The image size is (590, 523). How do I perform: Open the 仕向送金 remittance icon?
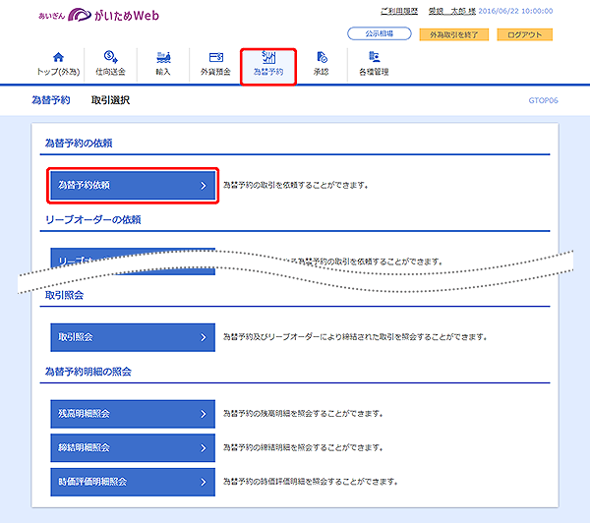click(110, 57)
